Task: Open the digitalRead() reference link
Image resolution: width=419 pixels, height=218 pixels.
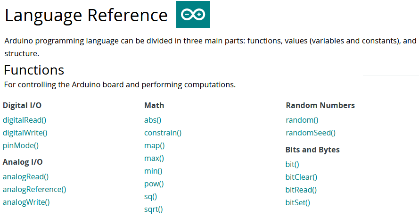Action: click(x=25, y=120)
